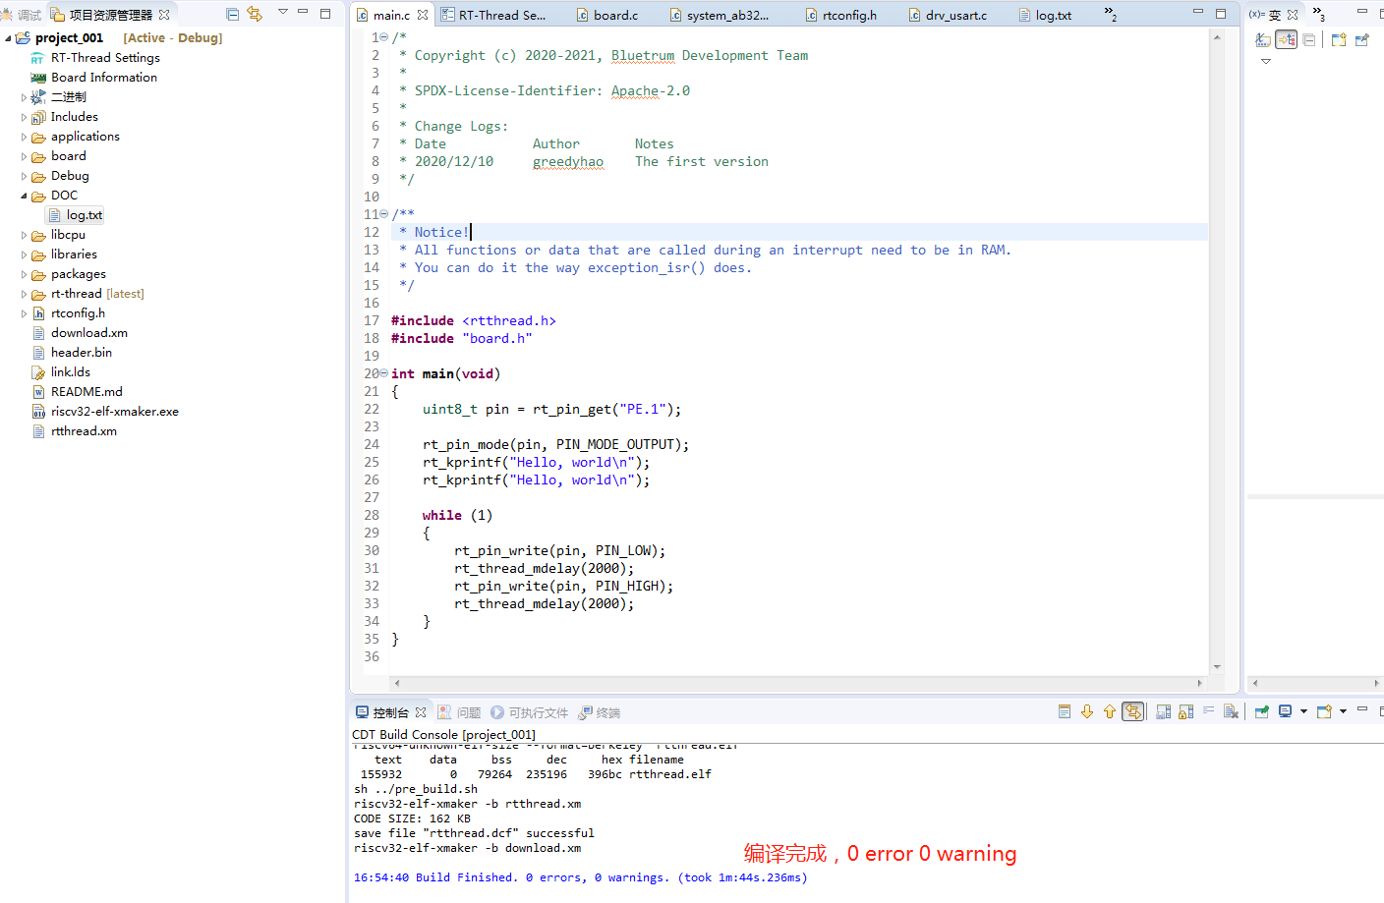Fold the main function at line 20
Viewport: 1384px width, 903px height.
[383, 373]
